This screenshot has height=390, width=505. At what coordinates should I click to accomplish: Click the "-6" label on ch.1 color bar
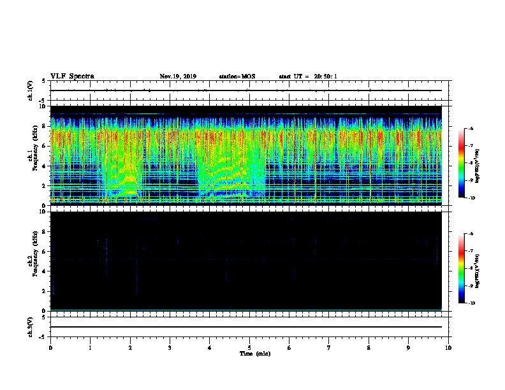coord(471,128)
